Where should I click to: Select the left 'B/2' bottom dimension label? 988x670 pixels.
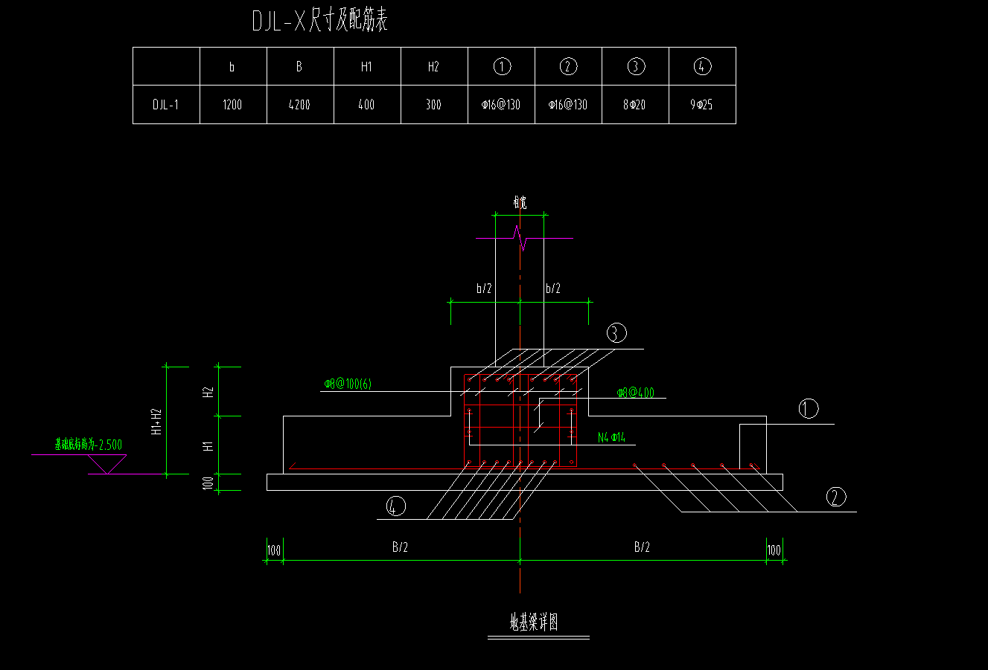click(x=400, y=547)
